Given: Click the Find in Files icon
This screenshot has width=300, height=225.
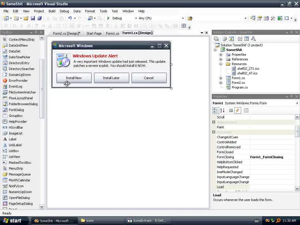Looking at the screenshot, I should 190,18.
